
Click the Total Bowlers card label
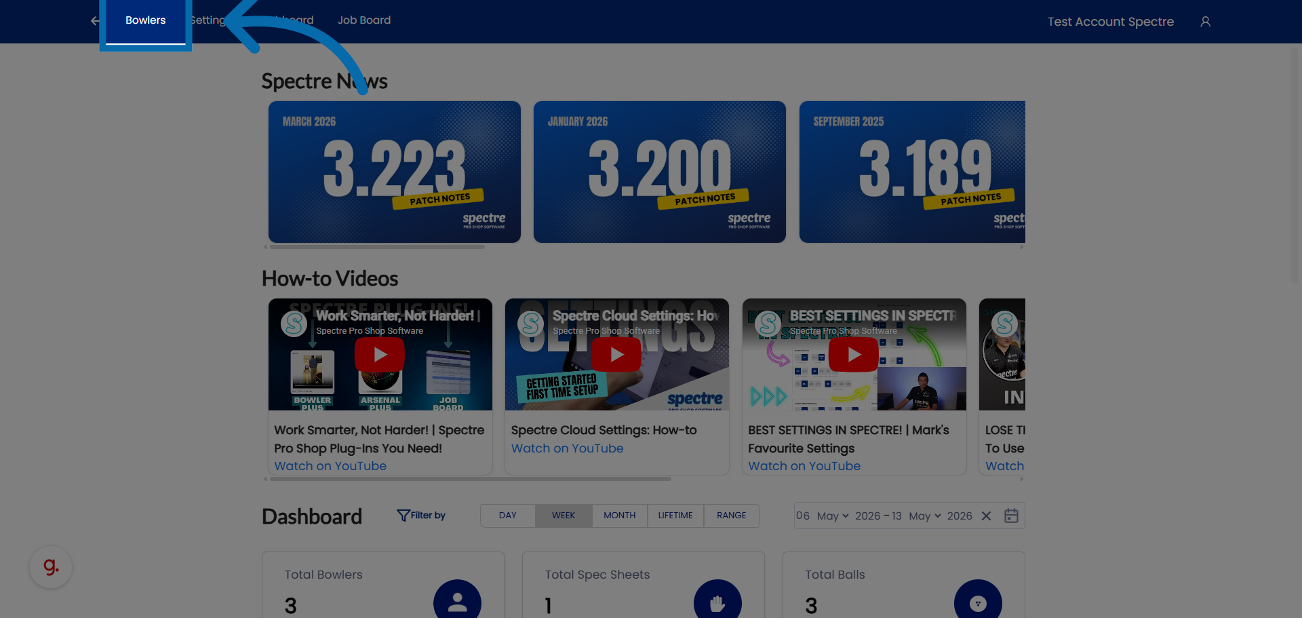click(x=323, y=575)
